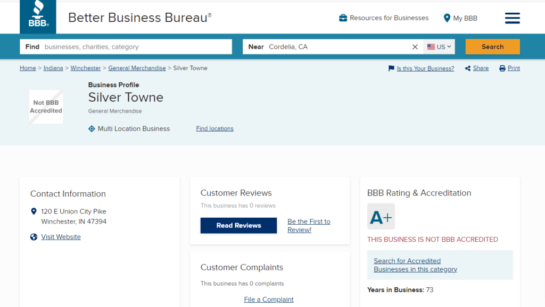Click the address map pin icon

(34, 211)
